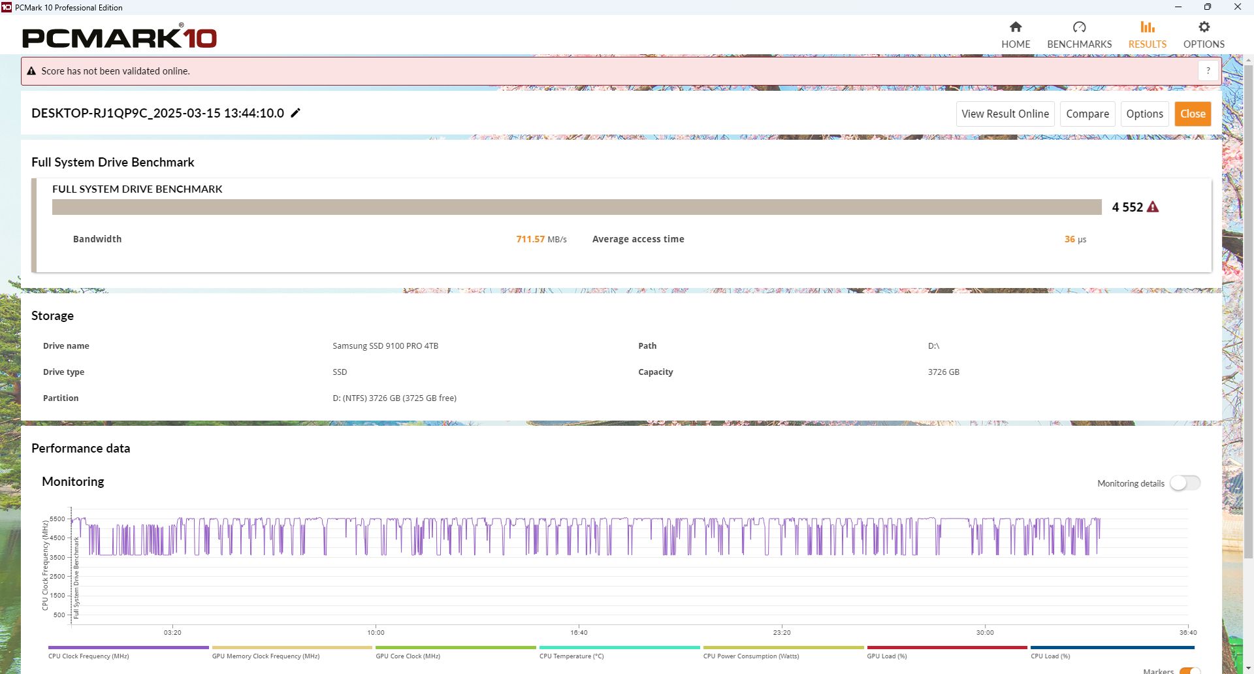This screenshot has width=1254, height=674.
Task: Toggle CPU Load (%) legend series
Action: click(x=1112, y=652)
